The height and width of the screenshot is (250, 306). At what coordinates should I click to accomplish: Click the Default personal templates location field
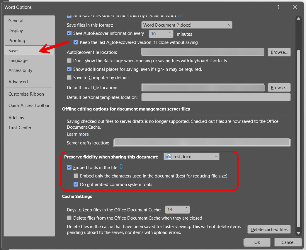(x=216, y=97)
